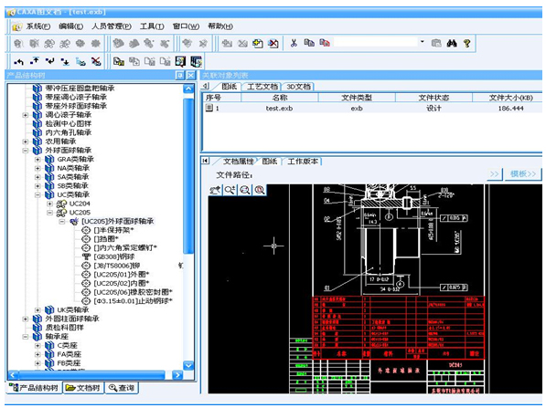Open the 工具(T) menu
Image resolution: width=546 pixels, height=408 pixels.
click(152, 26)
